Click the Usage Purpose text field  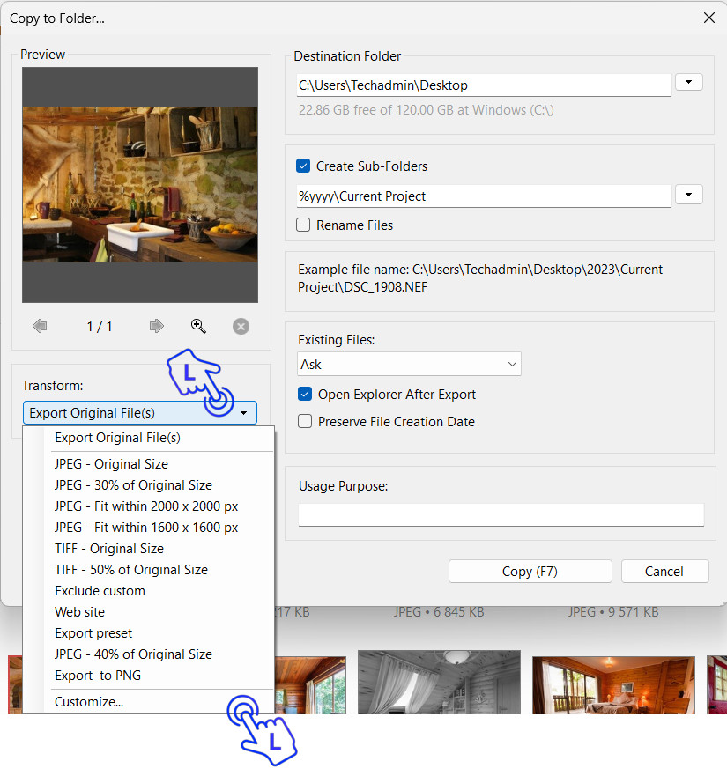coord(501,514)
